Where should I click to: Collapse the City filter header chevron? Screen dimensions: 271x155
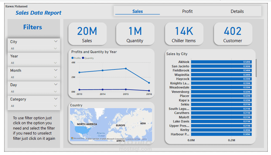(56, 41)
